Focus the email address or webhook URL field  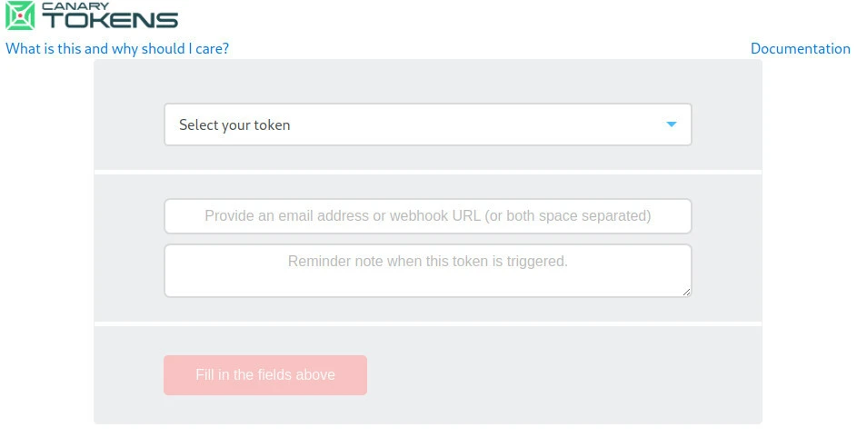click(427, 216)
